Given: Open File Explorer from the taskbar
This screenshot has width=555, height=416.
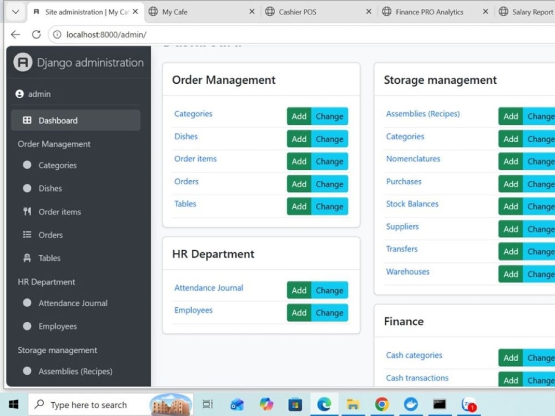Looking at the screenshot, I should coord(353,404).
